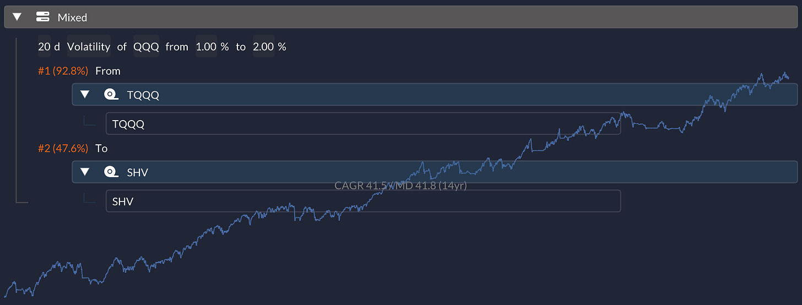This screenshot has width=802, height=305.
Task: Select the Mixed header label
Action: pos(73,18)
